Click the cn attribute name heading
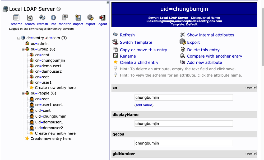 (x=115, y=88)
